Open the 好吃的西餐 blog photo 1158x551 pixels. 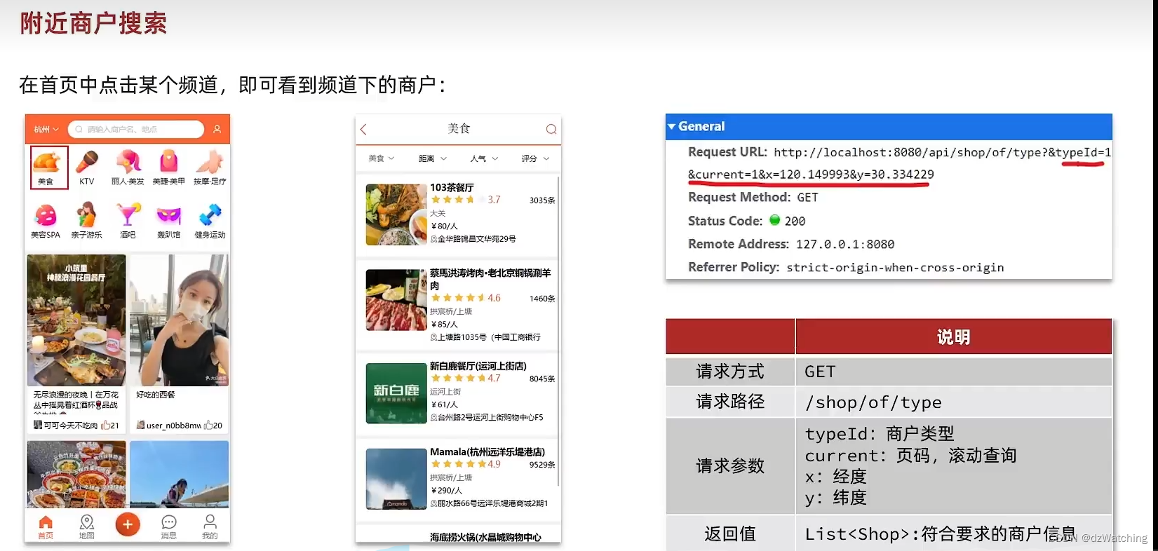pyautogui.click(x=180, y=320)
